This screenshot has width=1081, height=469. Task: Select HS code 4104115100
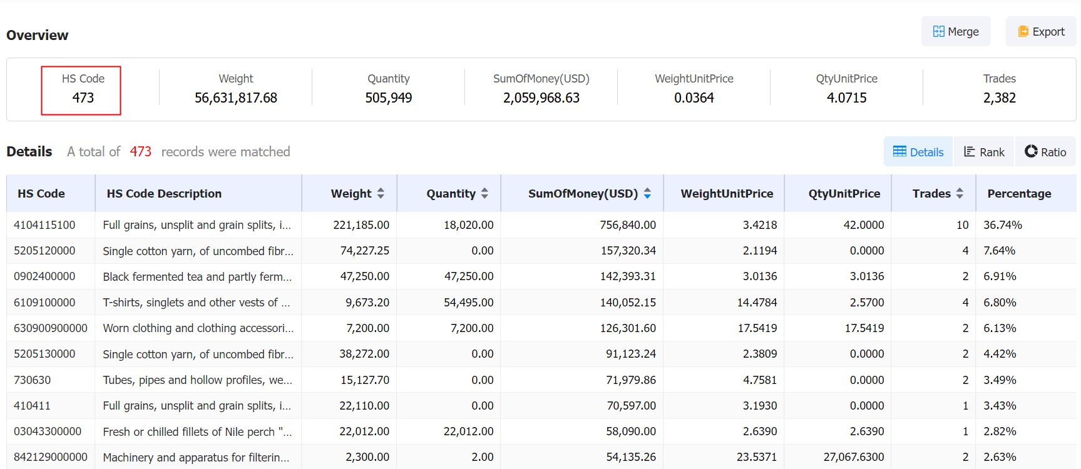tap(44, 225)
